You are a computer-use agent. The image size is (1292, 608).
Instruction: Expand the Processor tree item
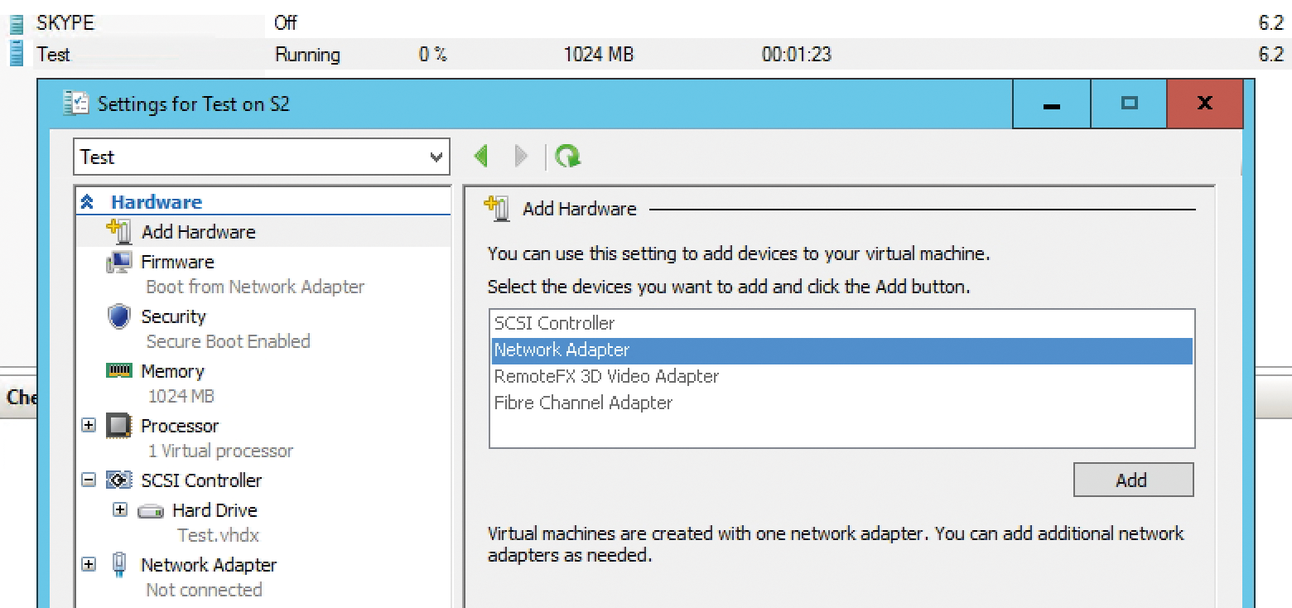[89, 425]
